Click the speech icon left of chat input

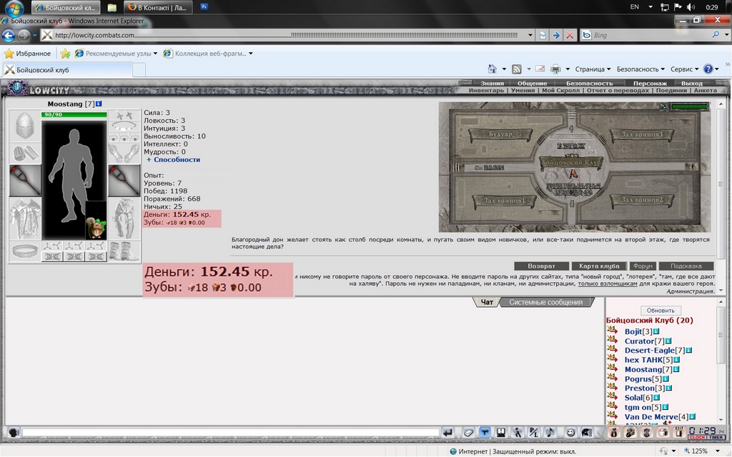pyautogui.click(x=14, y=433)
